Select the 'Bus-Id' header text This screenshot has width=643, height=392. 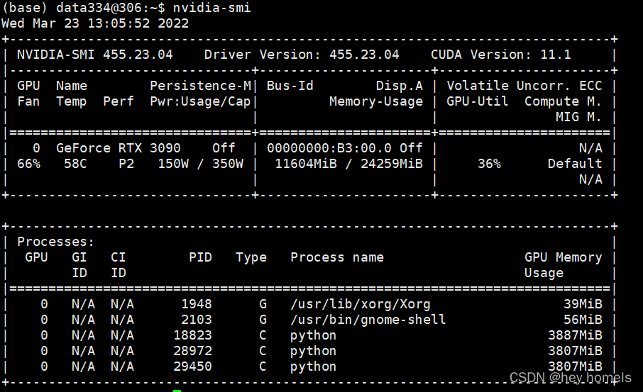pyautogui.click(x=290, y=86)
